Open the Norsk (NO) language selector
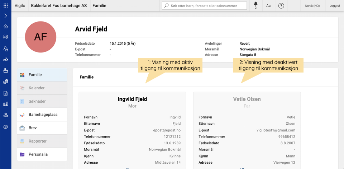344x169 pixels. 312,6
